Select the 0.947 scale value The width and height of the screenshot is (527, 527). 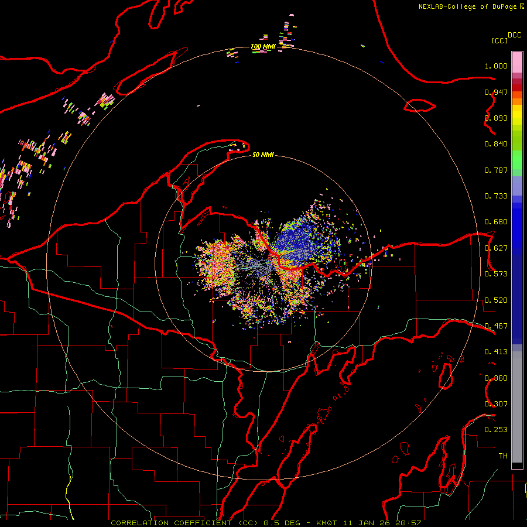click(496, 92)
